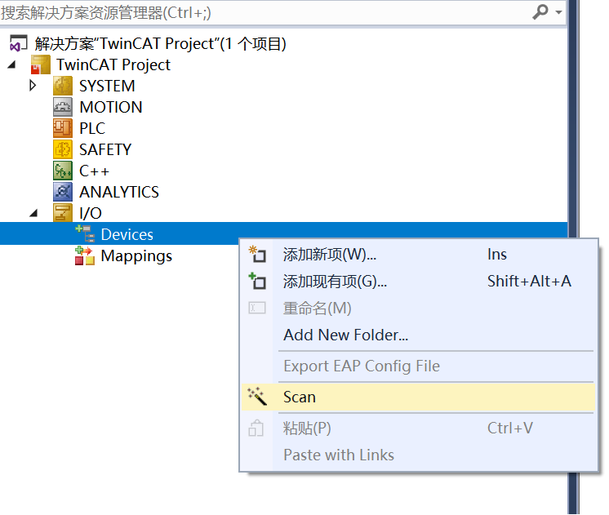Select the Devices tree label

[127, 234]
